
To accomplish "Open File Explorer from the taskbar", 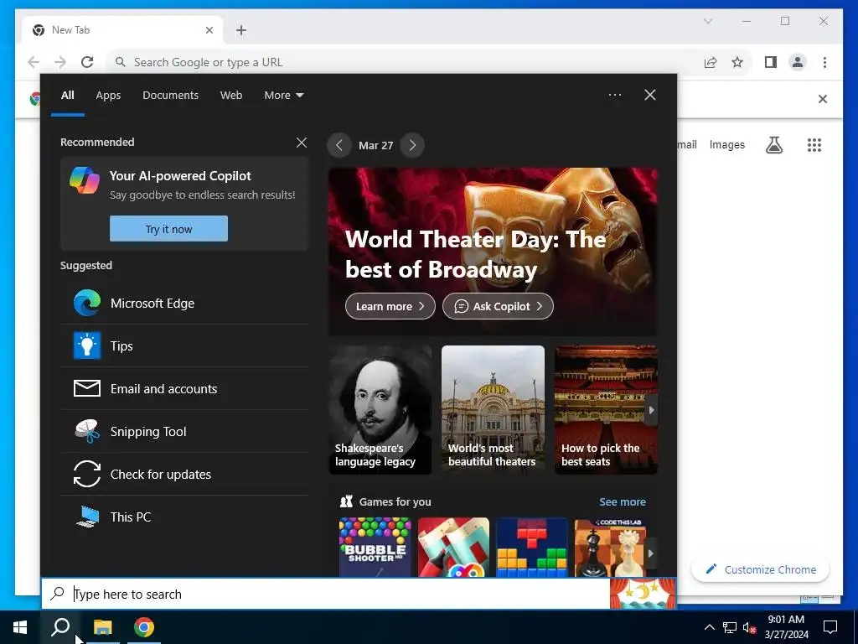I will click(x=102, y=627).
